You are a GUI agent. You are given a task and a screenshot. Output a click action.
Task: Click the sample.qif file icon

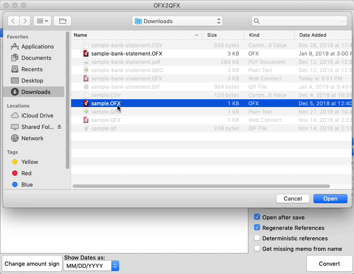coord(86,128)
